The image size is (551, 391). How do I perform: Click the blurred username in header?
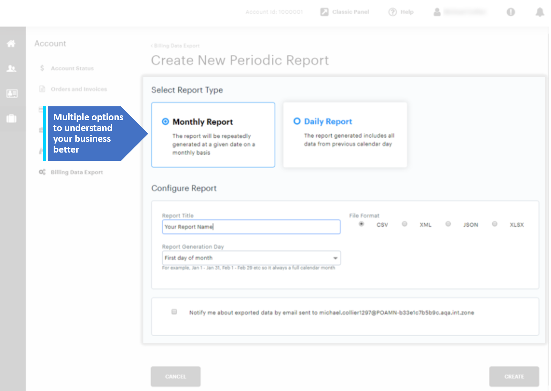[465, 12]
